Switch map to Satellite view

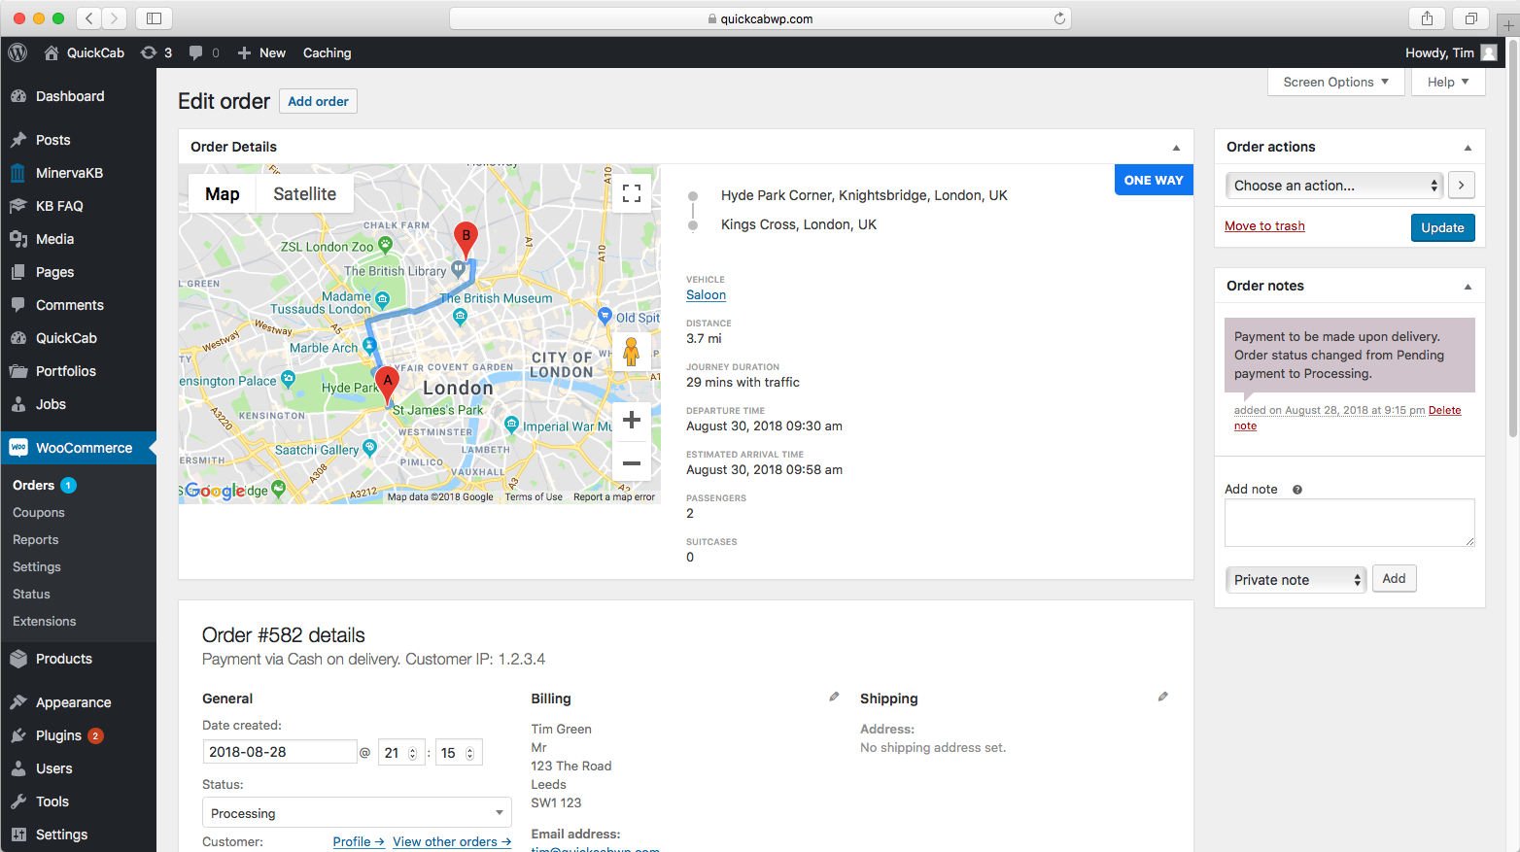304,193
